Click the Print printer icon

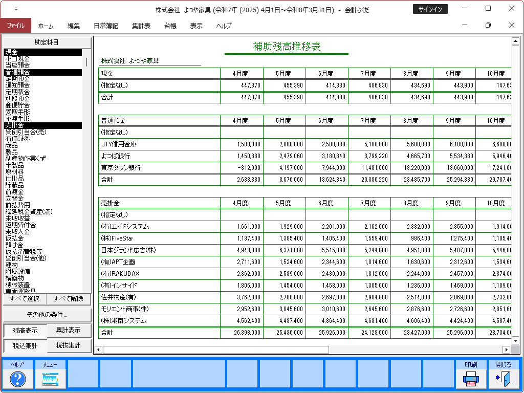coord(471,379)
